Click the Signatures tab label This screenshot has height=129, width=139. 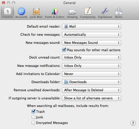[x=105, y=17]
